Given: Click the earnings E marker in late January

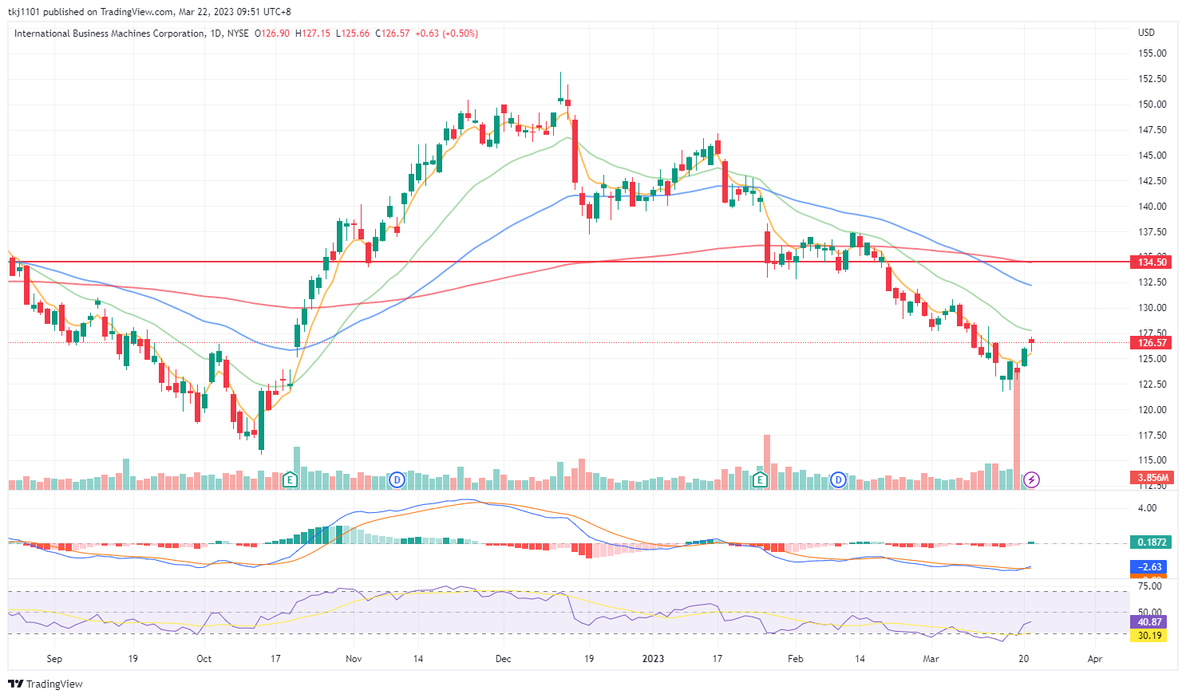Looking at the screenshot, I should pyautogui.click(x=760, y=479).
